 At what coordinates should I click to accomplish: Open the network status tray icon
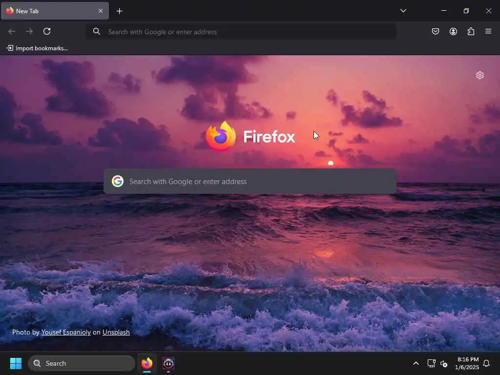[431, 363]
